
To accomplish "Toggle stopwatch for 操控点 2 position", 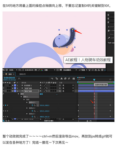I will click(32, 111).
